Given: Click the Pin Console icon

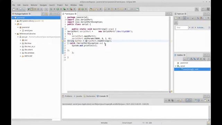Looking at the screenshot, I should pos(195,100).
